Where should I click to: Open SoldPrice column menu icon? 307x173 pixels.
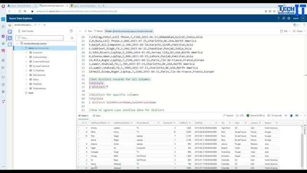189,123
